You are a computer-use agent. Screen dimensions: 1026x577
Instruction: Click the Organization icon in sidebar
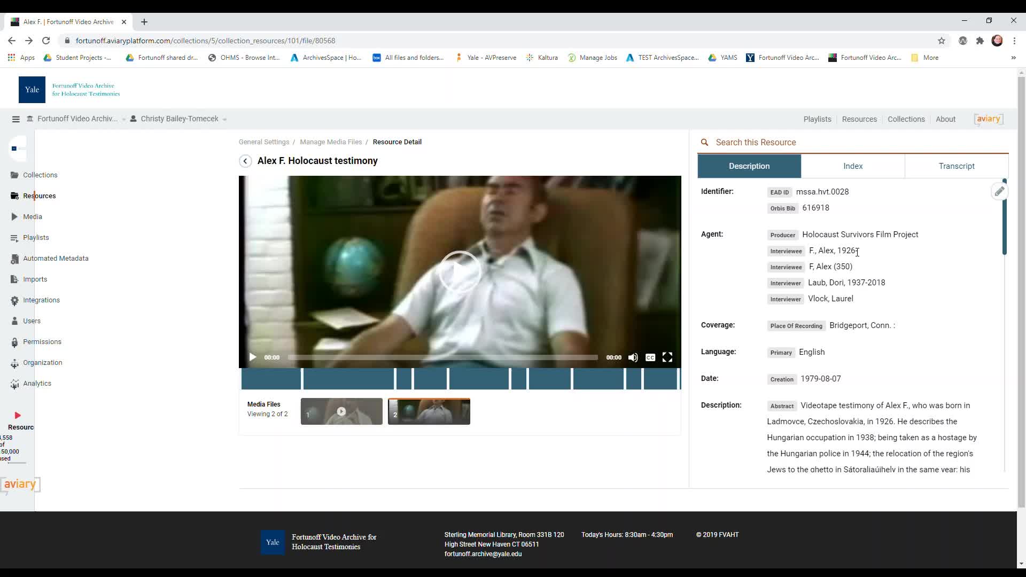coord(14,363)
